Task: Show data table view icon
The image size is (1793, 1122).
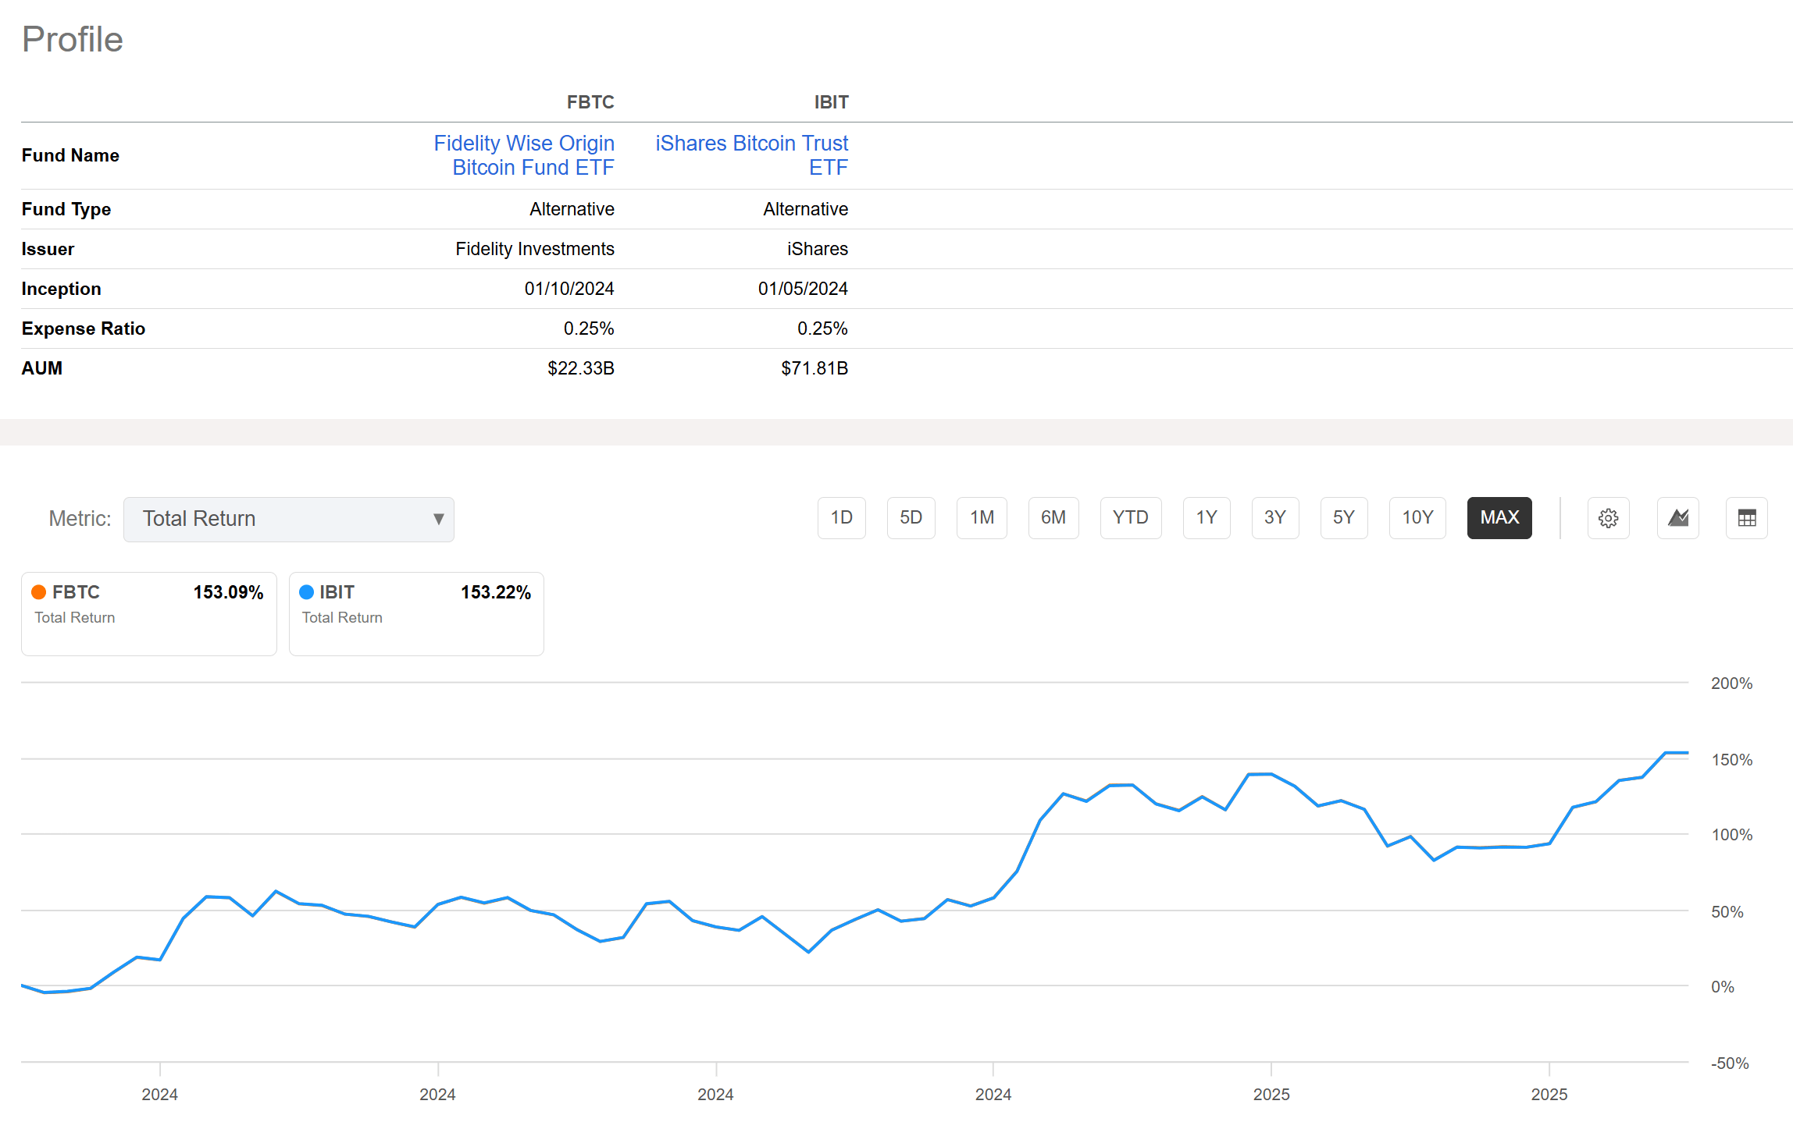Action: [1747, 518]
